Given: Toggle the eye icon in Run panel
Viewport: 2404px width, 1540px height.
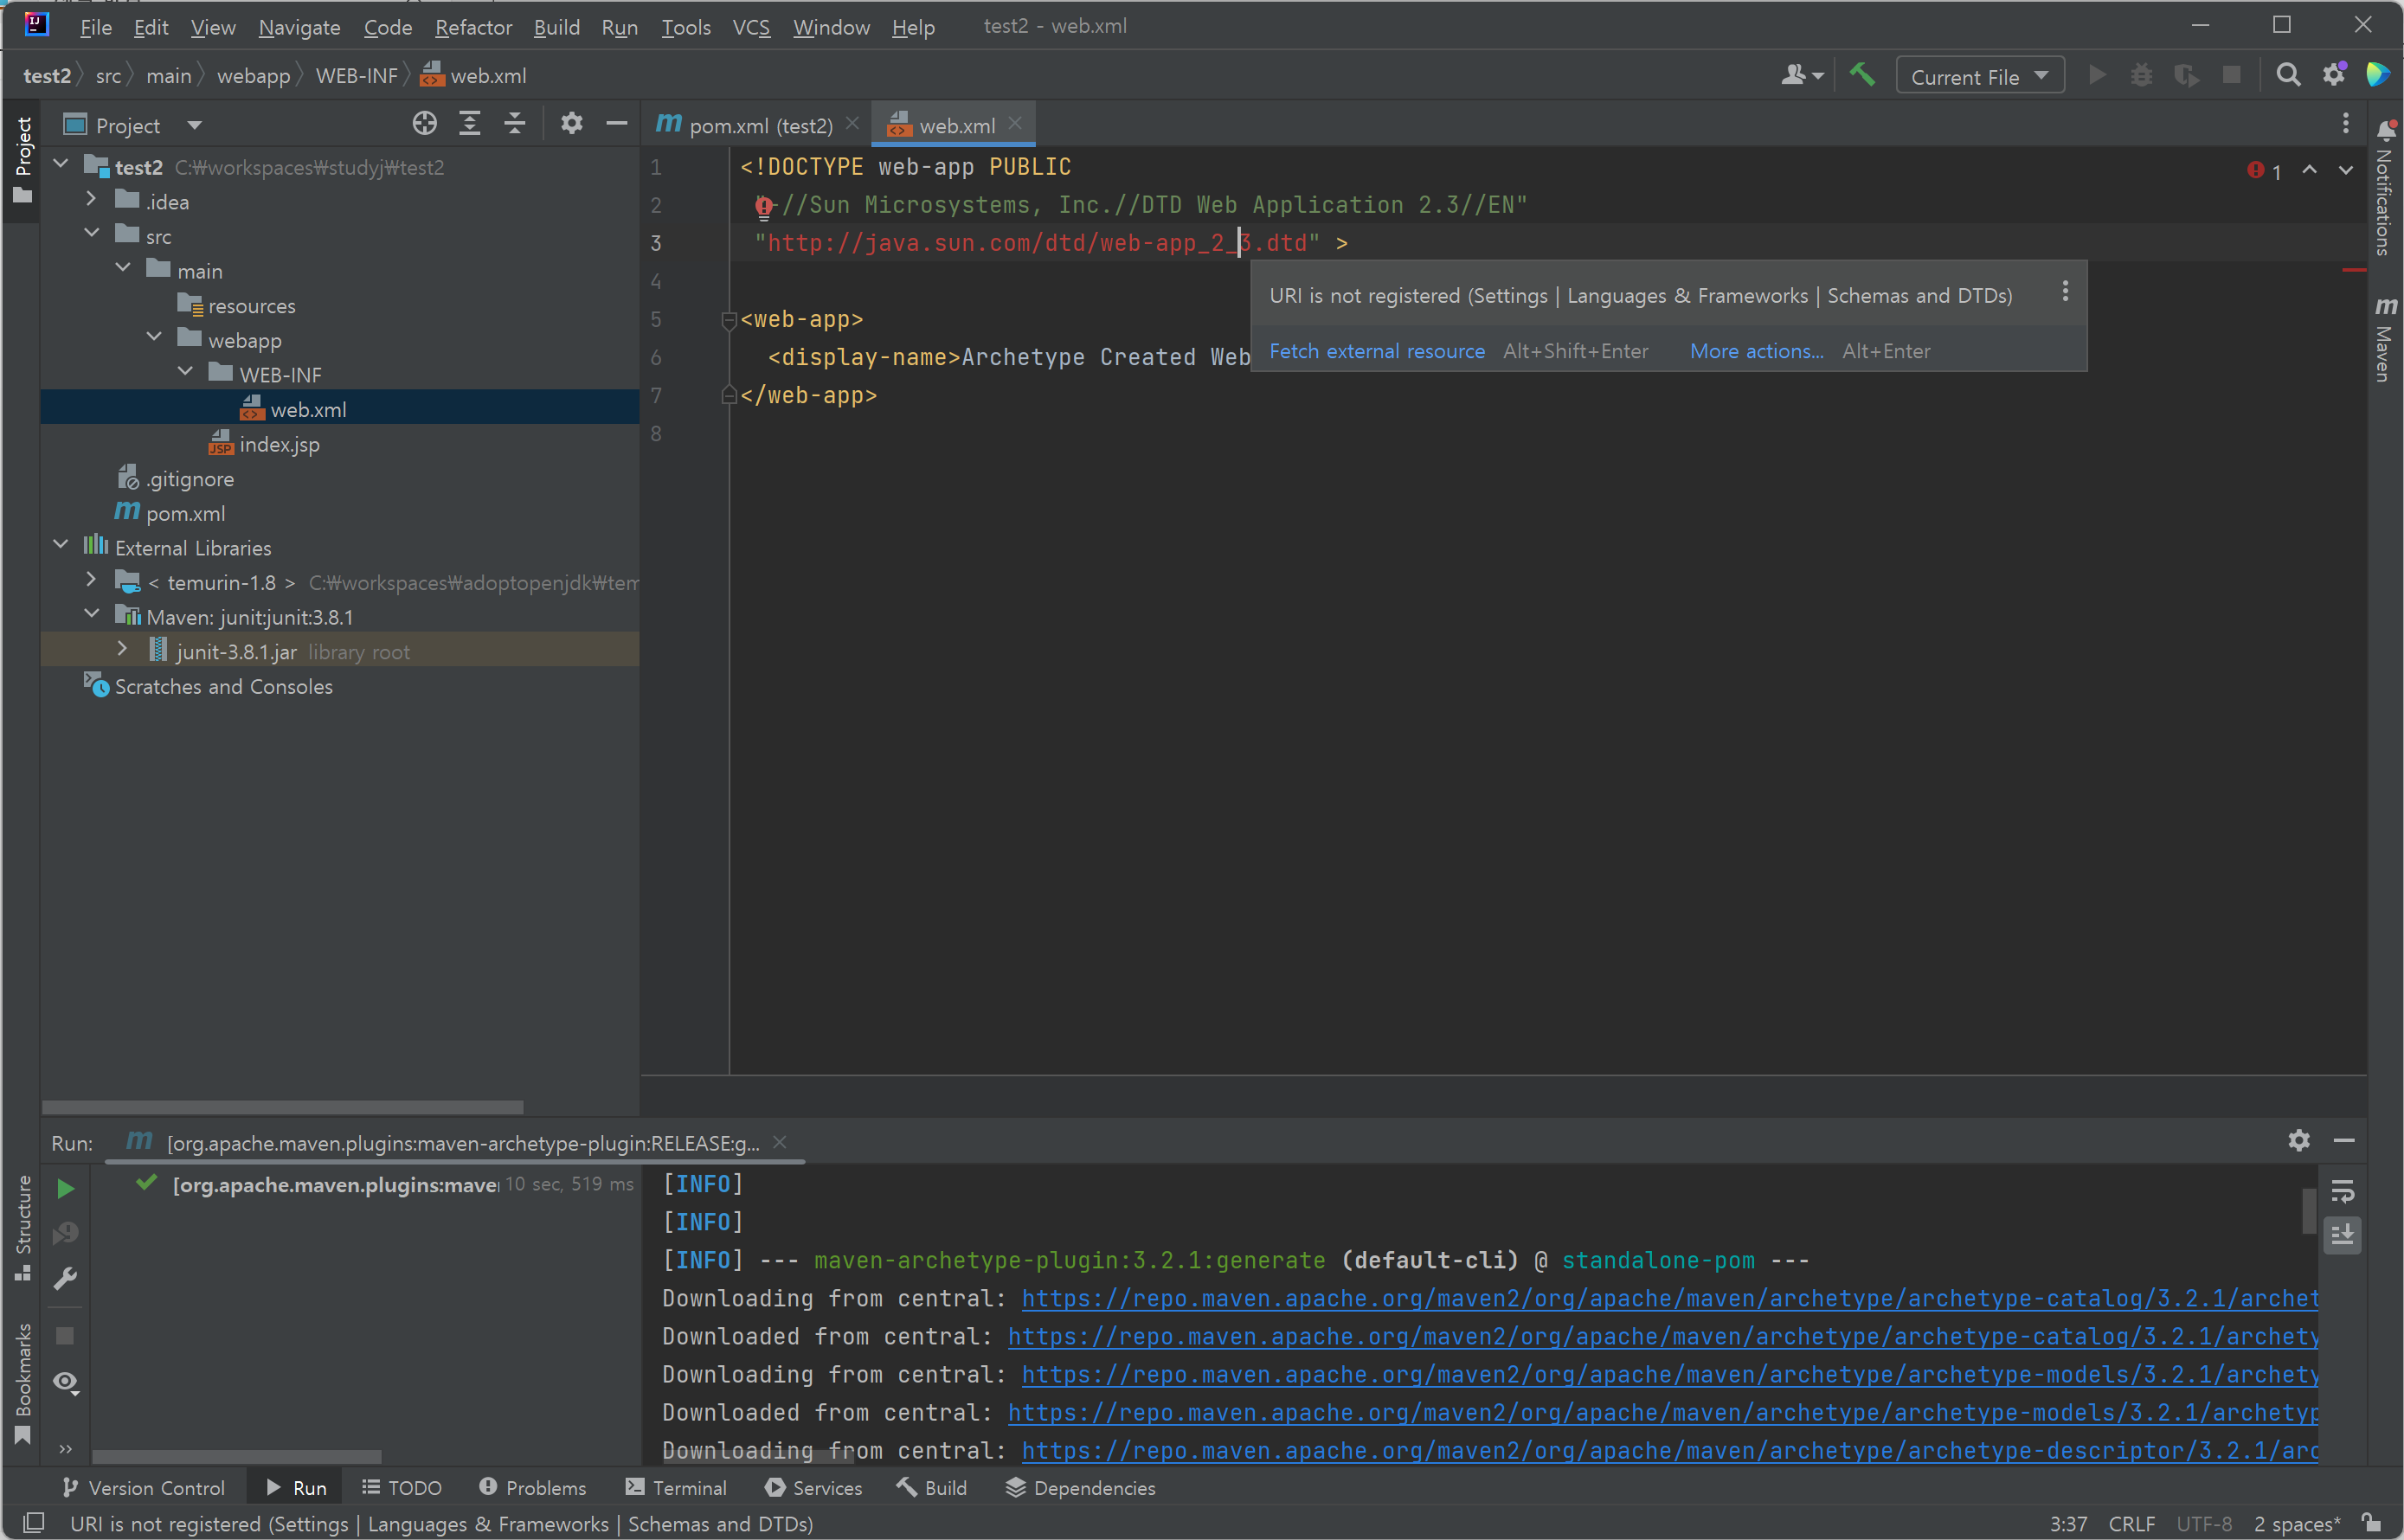Looking at the screenshot, I should point(66,1382).
